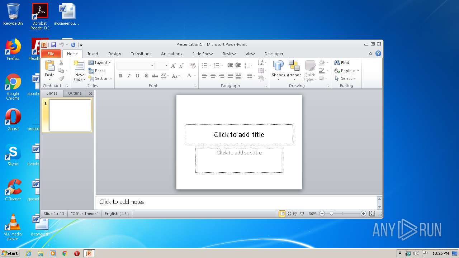The width and height of the screenshot is (459, 258).
Task: Open the font size combo box
Action: click(x=162, y=66)
